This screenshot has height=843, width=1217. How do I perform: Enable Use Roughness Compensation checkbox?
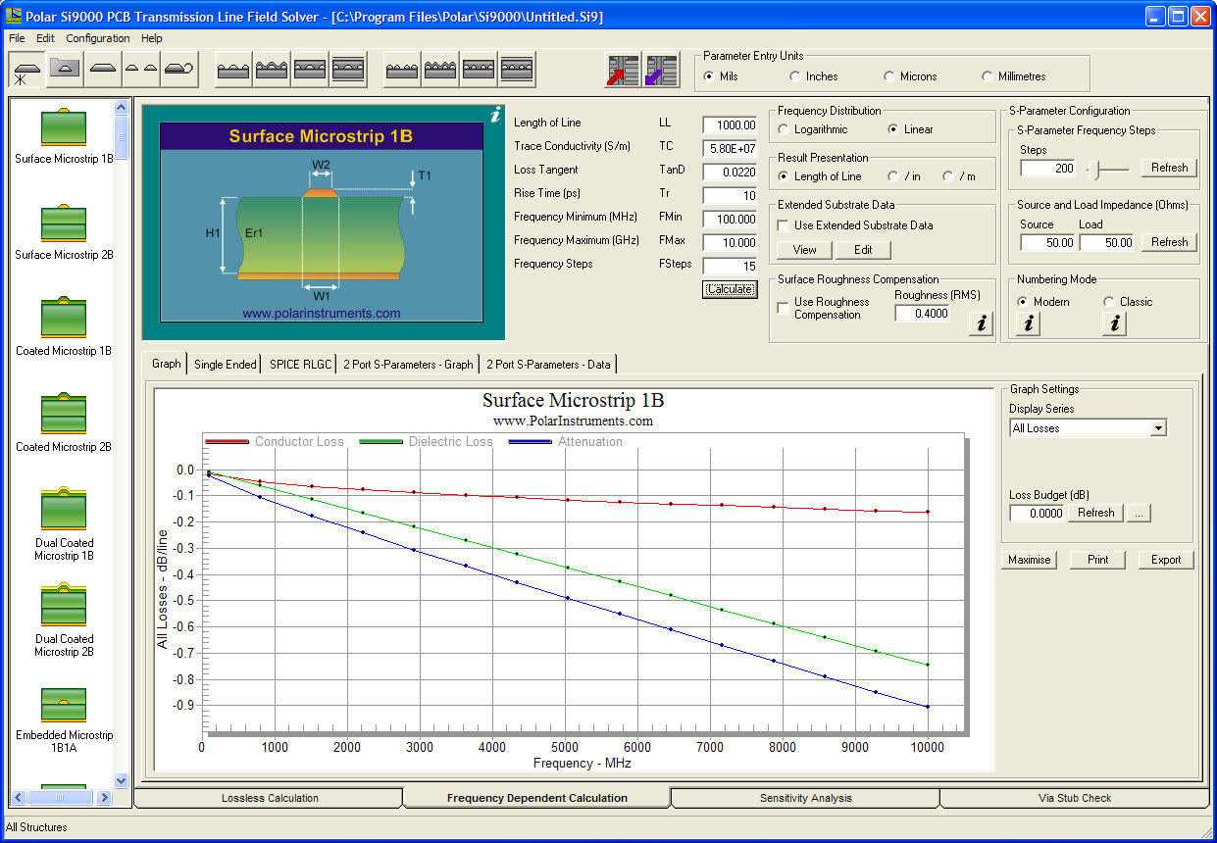pos(784,308)
